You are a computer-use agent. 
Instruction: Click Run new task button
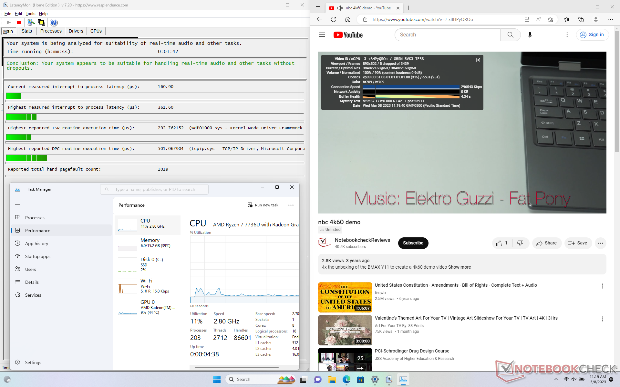[263, 205]
